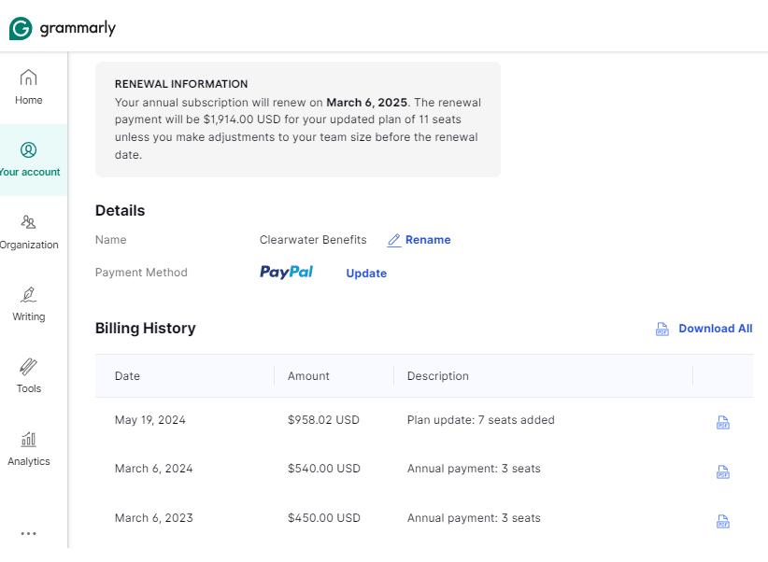View Analytics from the sidebar
This screenshot has width=768, height=562.
coord(28,449)
